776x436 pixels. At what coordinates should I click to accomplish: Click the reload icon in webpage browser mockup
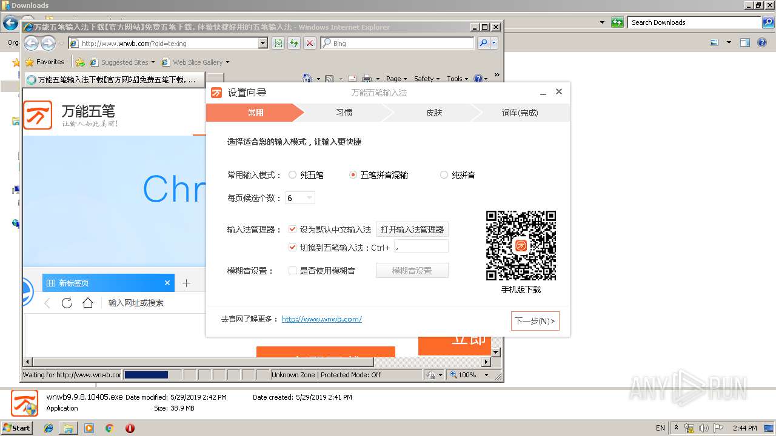click(x=67, y=303)
